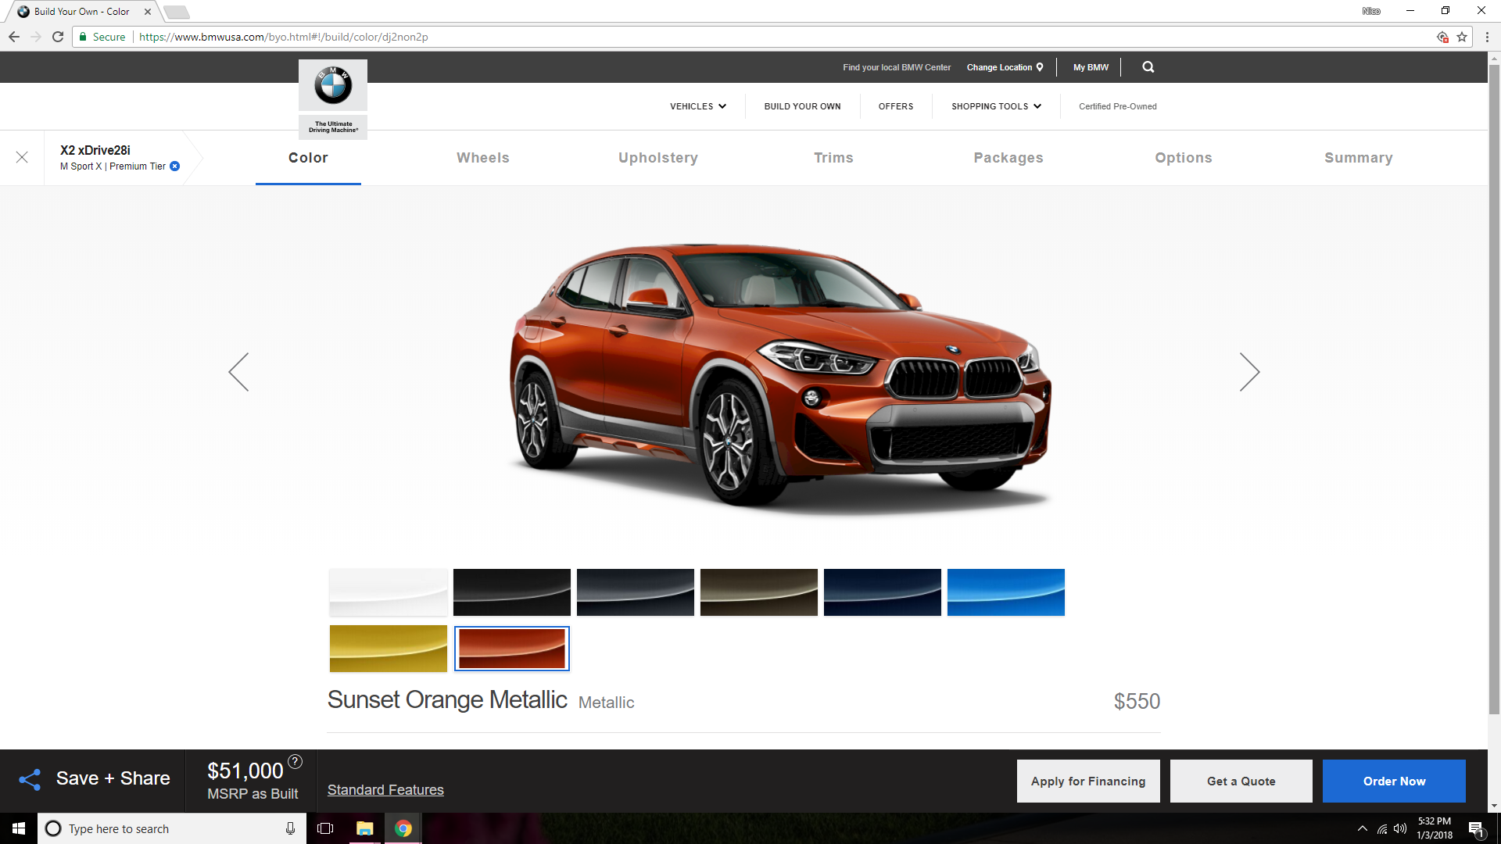
Task: Show the next vehicle view arrow
Action: tap(1249, 372)
